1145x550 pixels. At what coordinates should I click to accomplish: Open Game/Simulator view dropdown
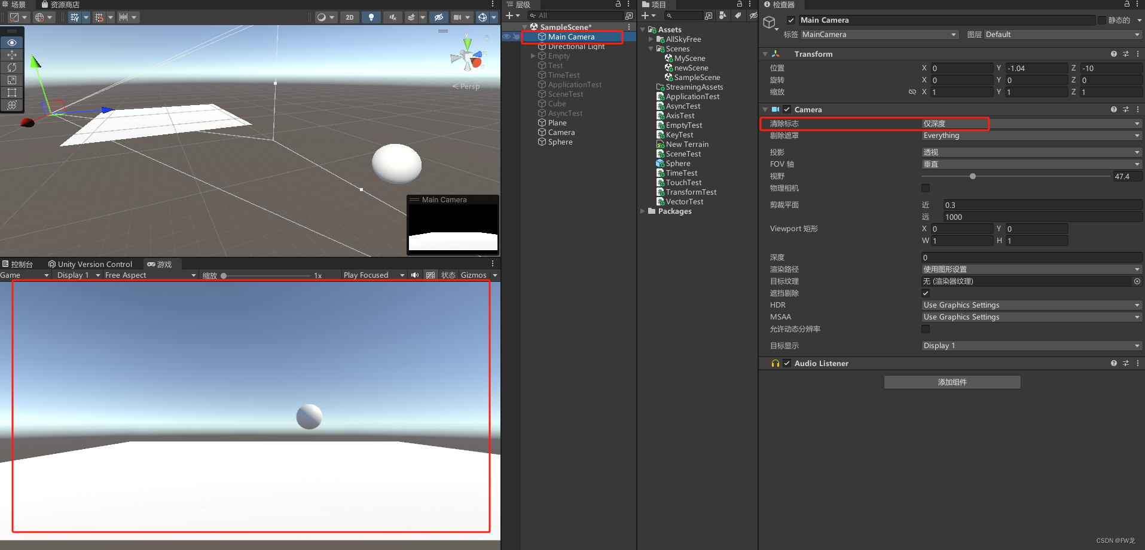[25, 275]
